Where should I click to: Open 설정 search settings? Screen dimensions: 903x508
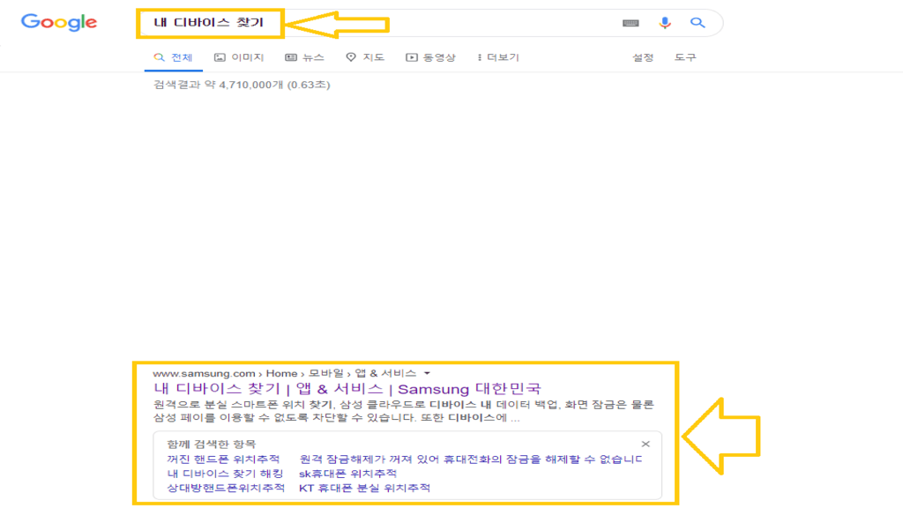coord(643,57)
